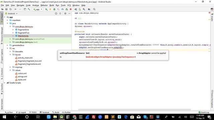Collapse the values folder

[10, 70]
